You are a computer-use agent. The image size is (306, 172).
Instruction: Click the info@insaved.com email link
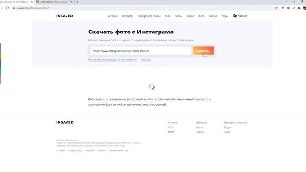click(119, 150)
